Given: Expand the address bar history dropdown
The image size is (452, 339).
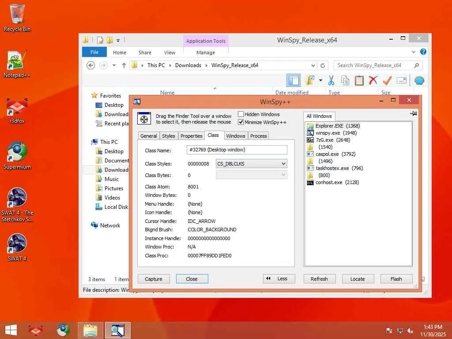Looking at the screenshot, I should coord(313,65).
